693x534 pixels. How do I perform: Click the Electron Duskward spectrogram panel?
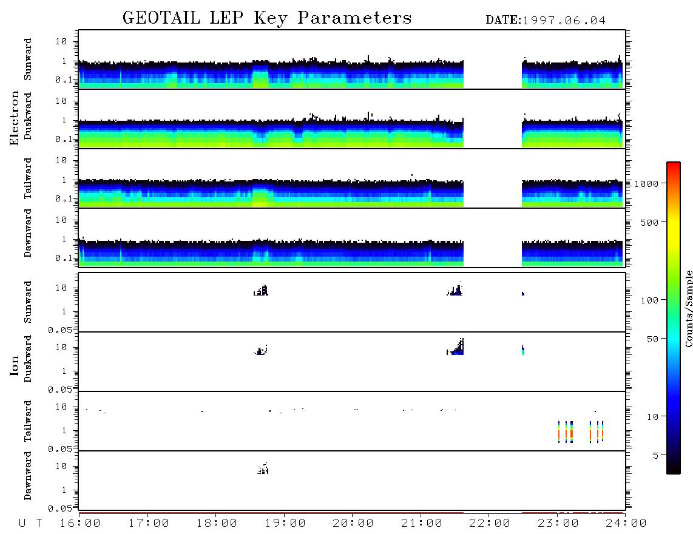[x=352, y=118]
